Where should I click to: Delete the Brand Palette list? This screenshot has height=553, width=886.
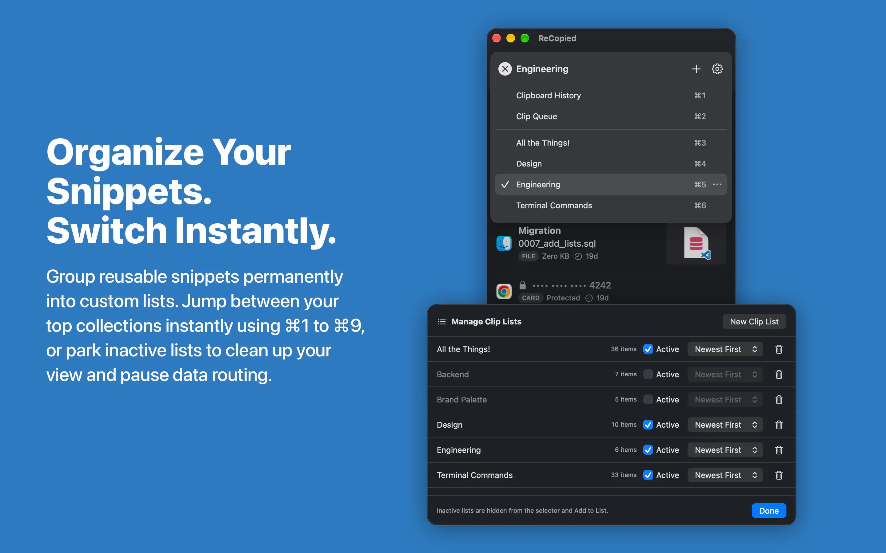[779, 399]
